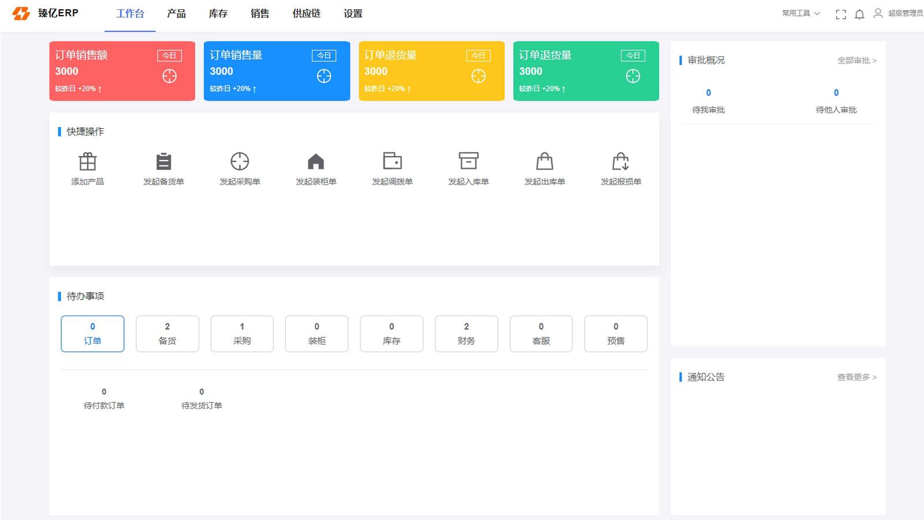
Task: Select the 发起入库单 wallet icon
Action: tap(468, 161)
